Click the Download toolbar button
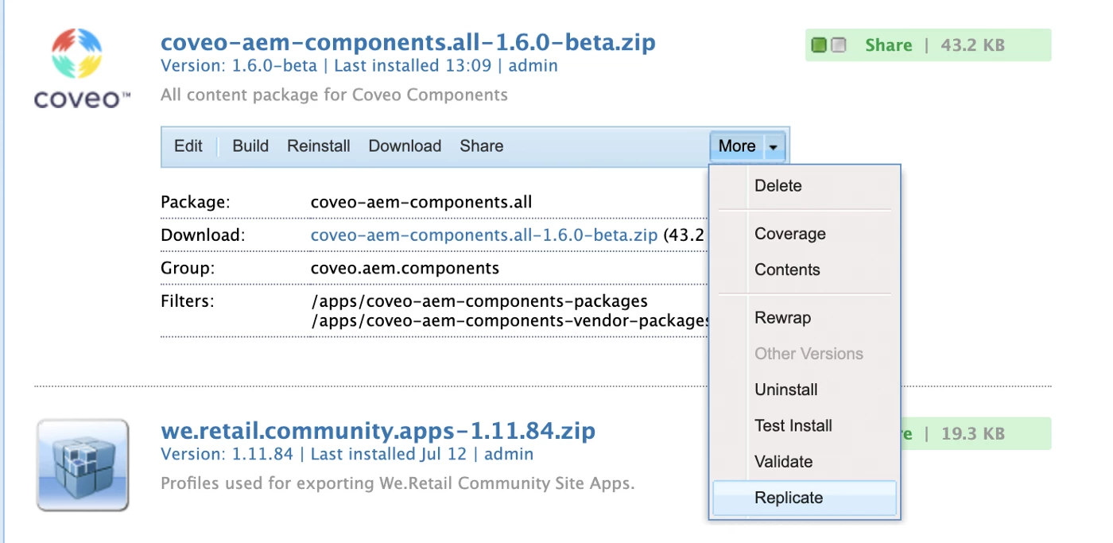 405,146
